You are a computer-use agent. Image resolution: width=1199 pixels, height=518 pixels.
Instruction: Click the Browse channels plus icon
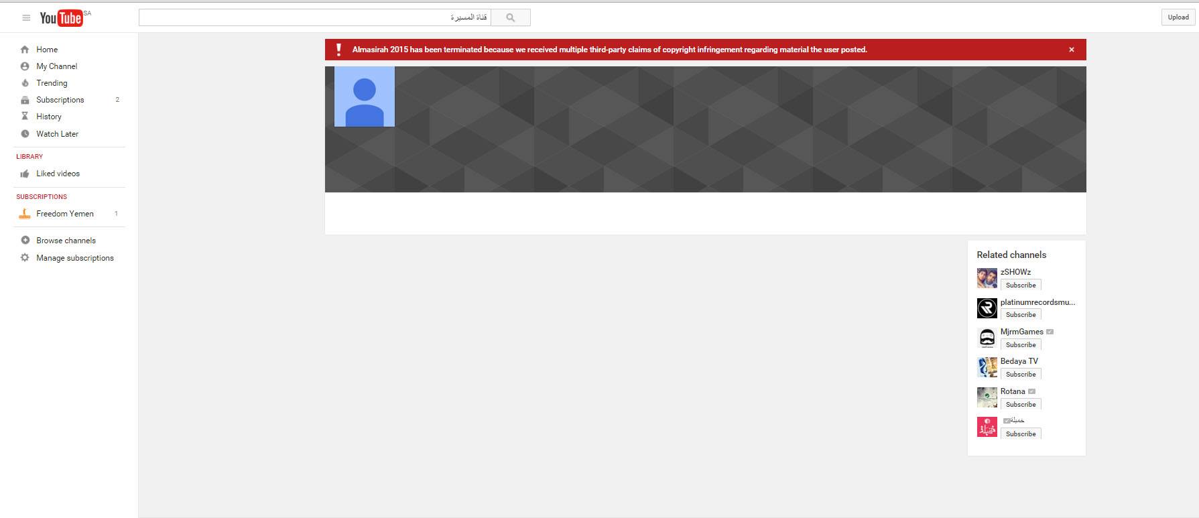point(25,241)
